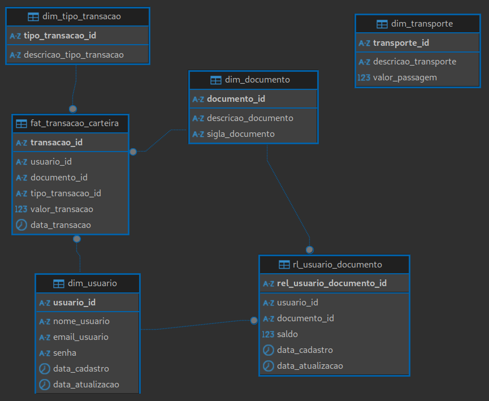Click the clock icon next to data_transacao
Image resolution: width=489 pixels, height=401 pixels.
21,225
